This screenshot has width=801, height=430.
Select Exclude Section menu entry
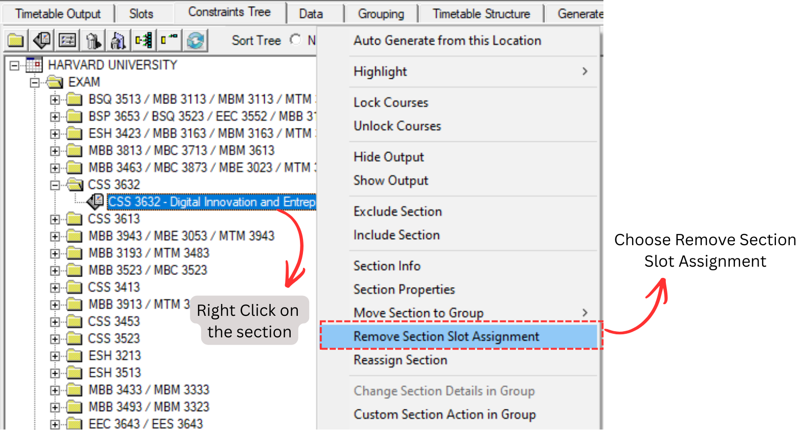pos(398,211)
